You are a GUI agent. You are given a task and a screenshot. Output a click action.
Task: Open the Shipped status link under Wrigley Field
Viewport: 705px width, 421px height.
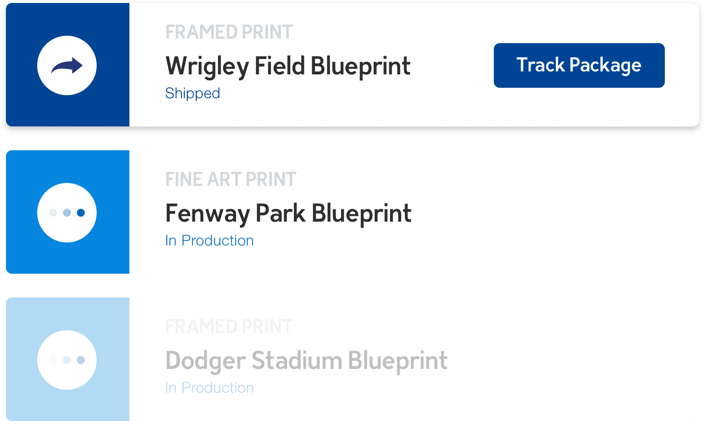[x=193, y=93]
